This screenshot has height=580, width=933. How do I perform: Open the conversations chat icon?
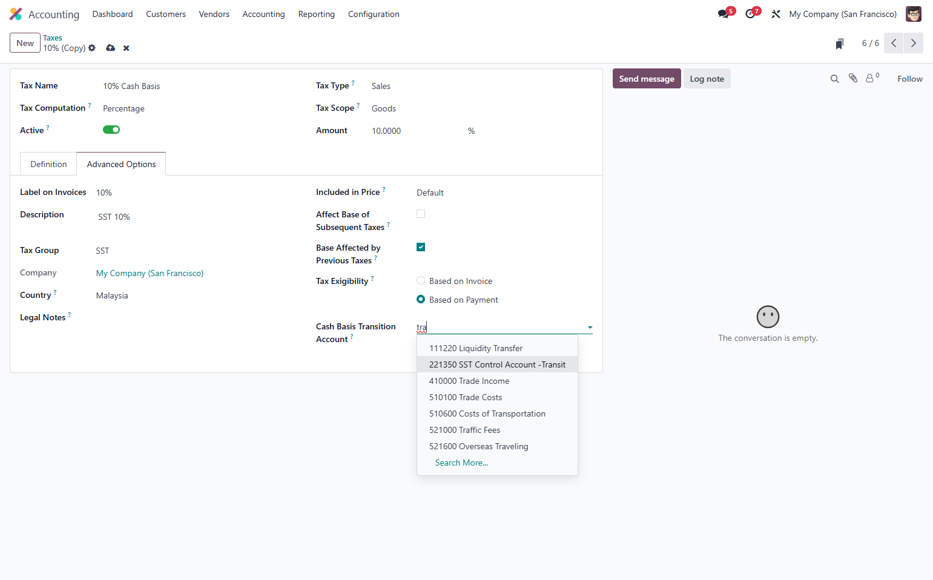724,14
